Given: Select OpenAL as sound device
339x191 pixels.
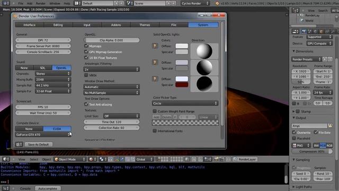Looking at the screenshot, I should [61, 68].
